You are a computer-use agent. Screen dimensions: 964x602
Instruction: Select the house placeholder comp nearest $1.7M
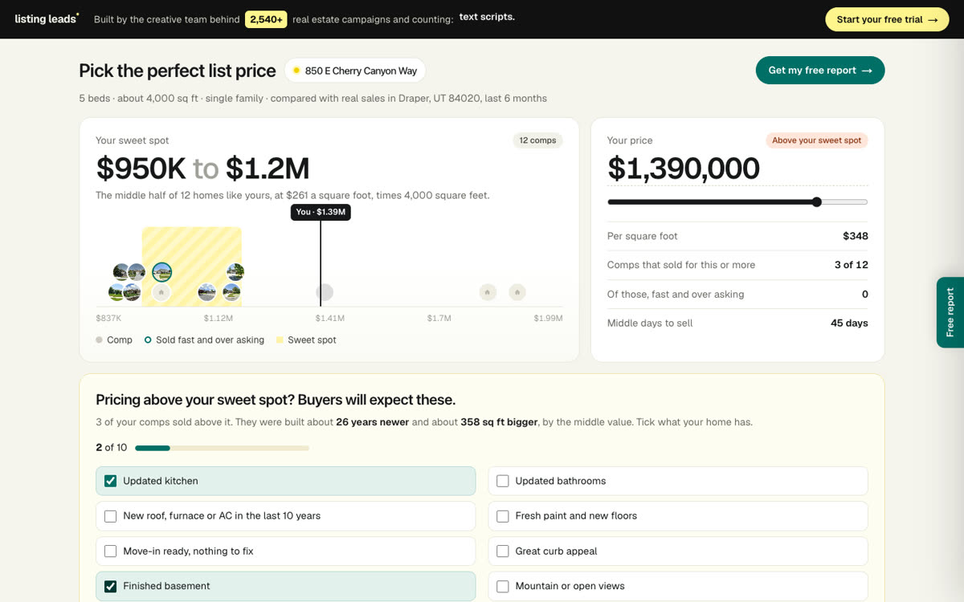pyautogui.click(x=488, y=292)
